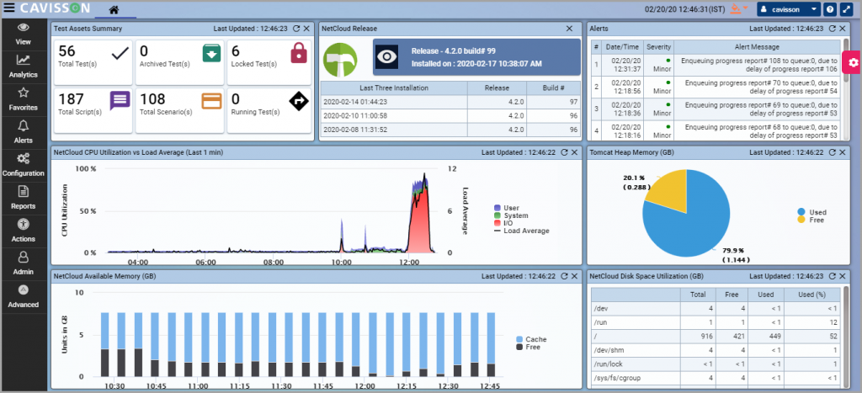
Task: Toggle Used slice in heap legend
Action: point(811,212)
